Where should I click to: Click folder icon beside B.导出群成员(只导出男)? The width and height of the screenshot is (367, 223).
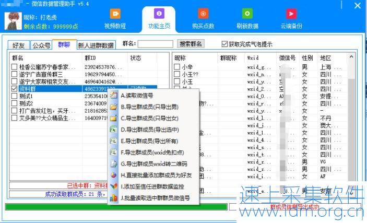tap(113, 107)
